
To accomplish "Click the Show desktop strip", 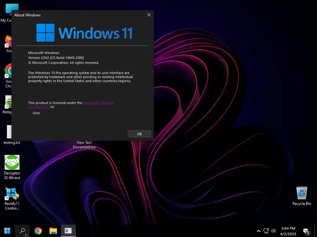I will [315, 231].
